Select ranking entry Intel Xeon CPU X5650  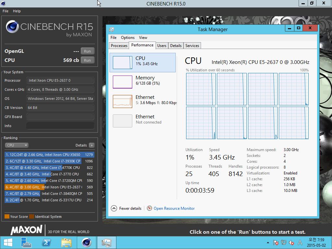coord(49,155)
